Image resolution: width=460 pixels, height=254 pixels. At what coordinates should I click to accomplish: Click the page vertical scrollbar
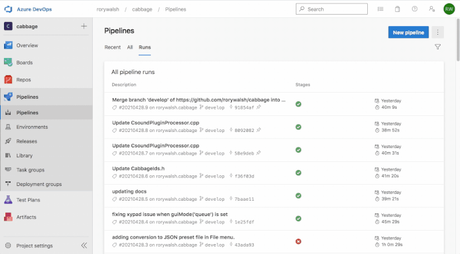pos(458,39)
